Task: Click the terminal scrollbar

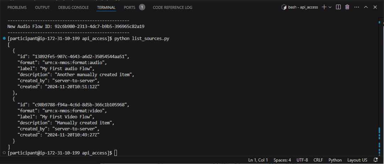Action: point(379,87)
